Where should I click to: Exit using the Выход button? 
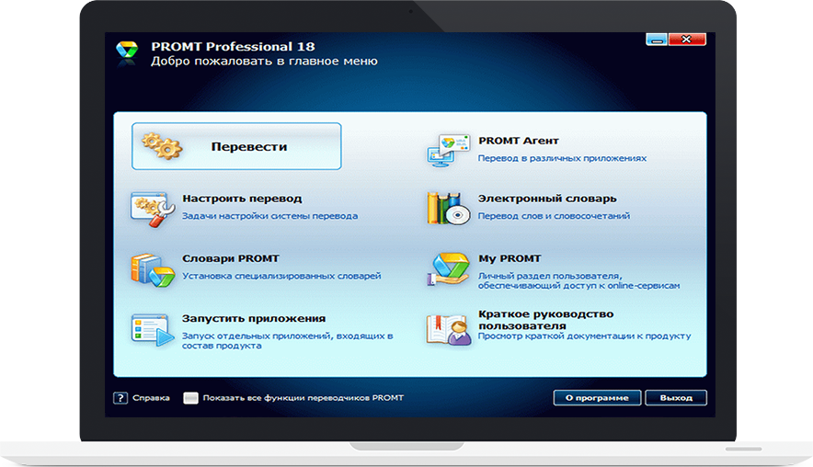point(676,398)
